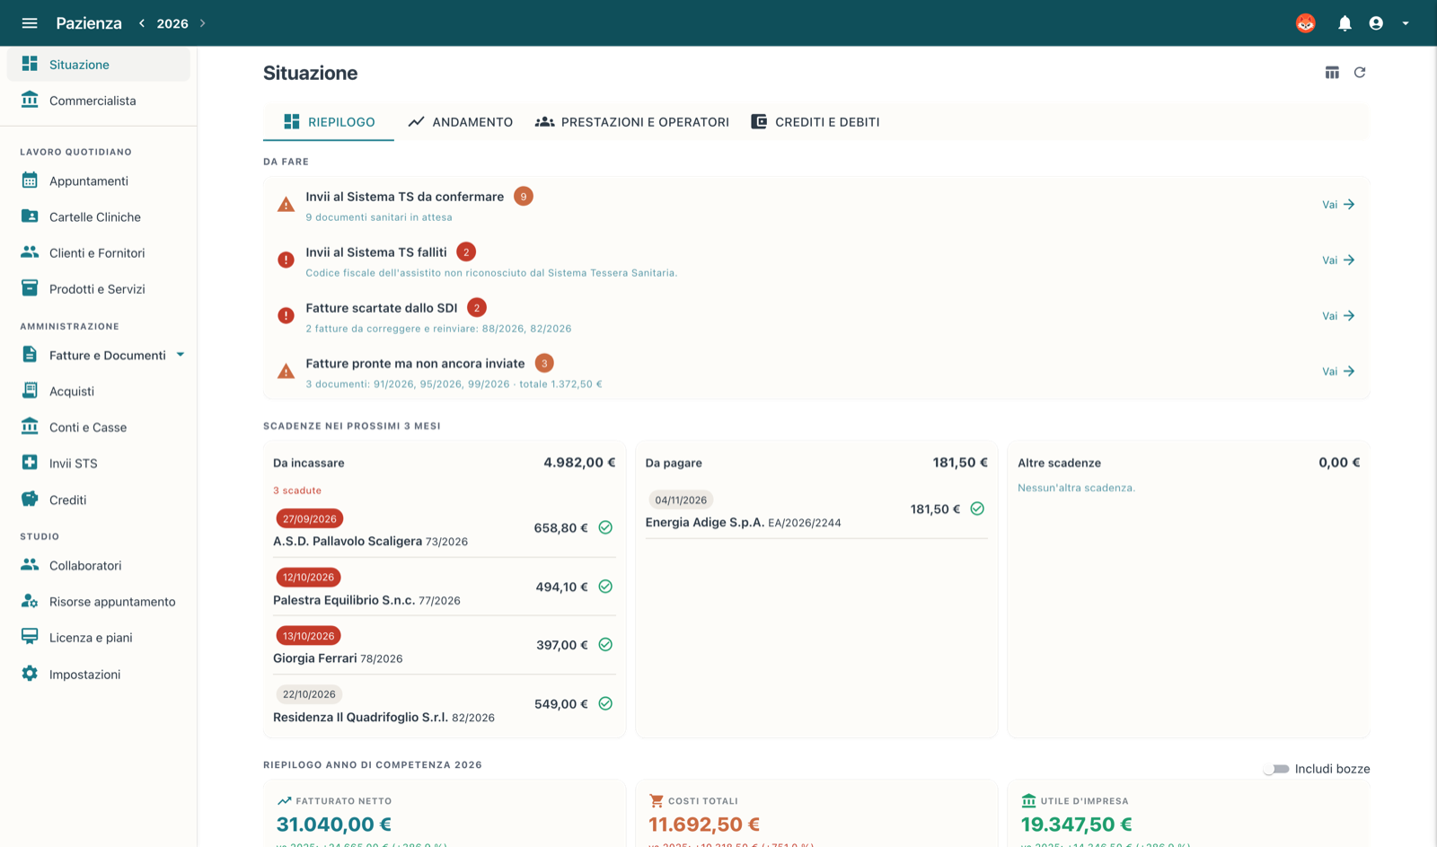Open Cartelle Cliniche in sidebar

(x=99, y=217)
